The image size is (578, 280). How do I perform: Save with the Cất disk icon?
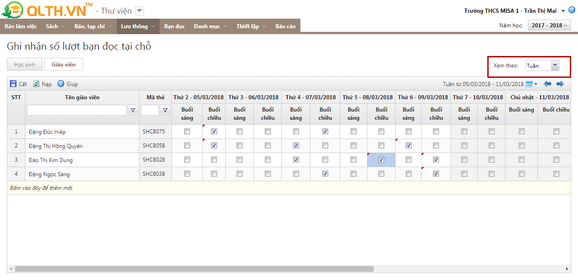pyautogui.click(x=13, y=84)
